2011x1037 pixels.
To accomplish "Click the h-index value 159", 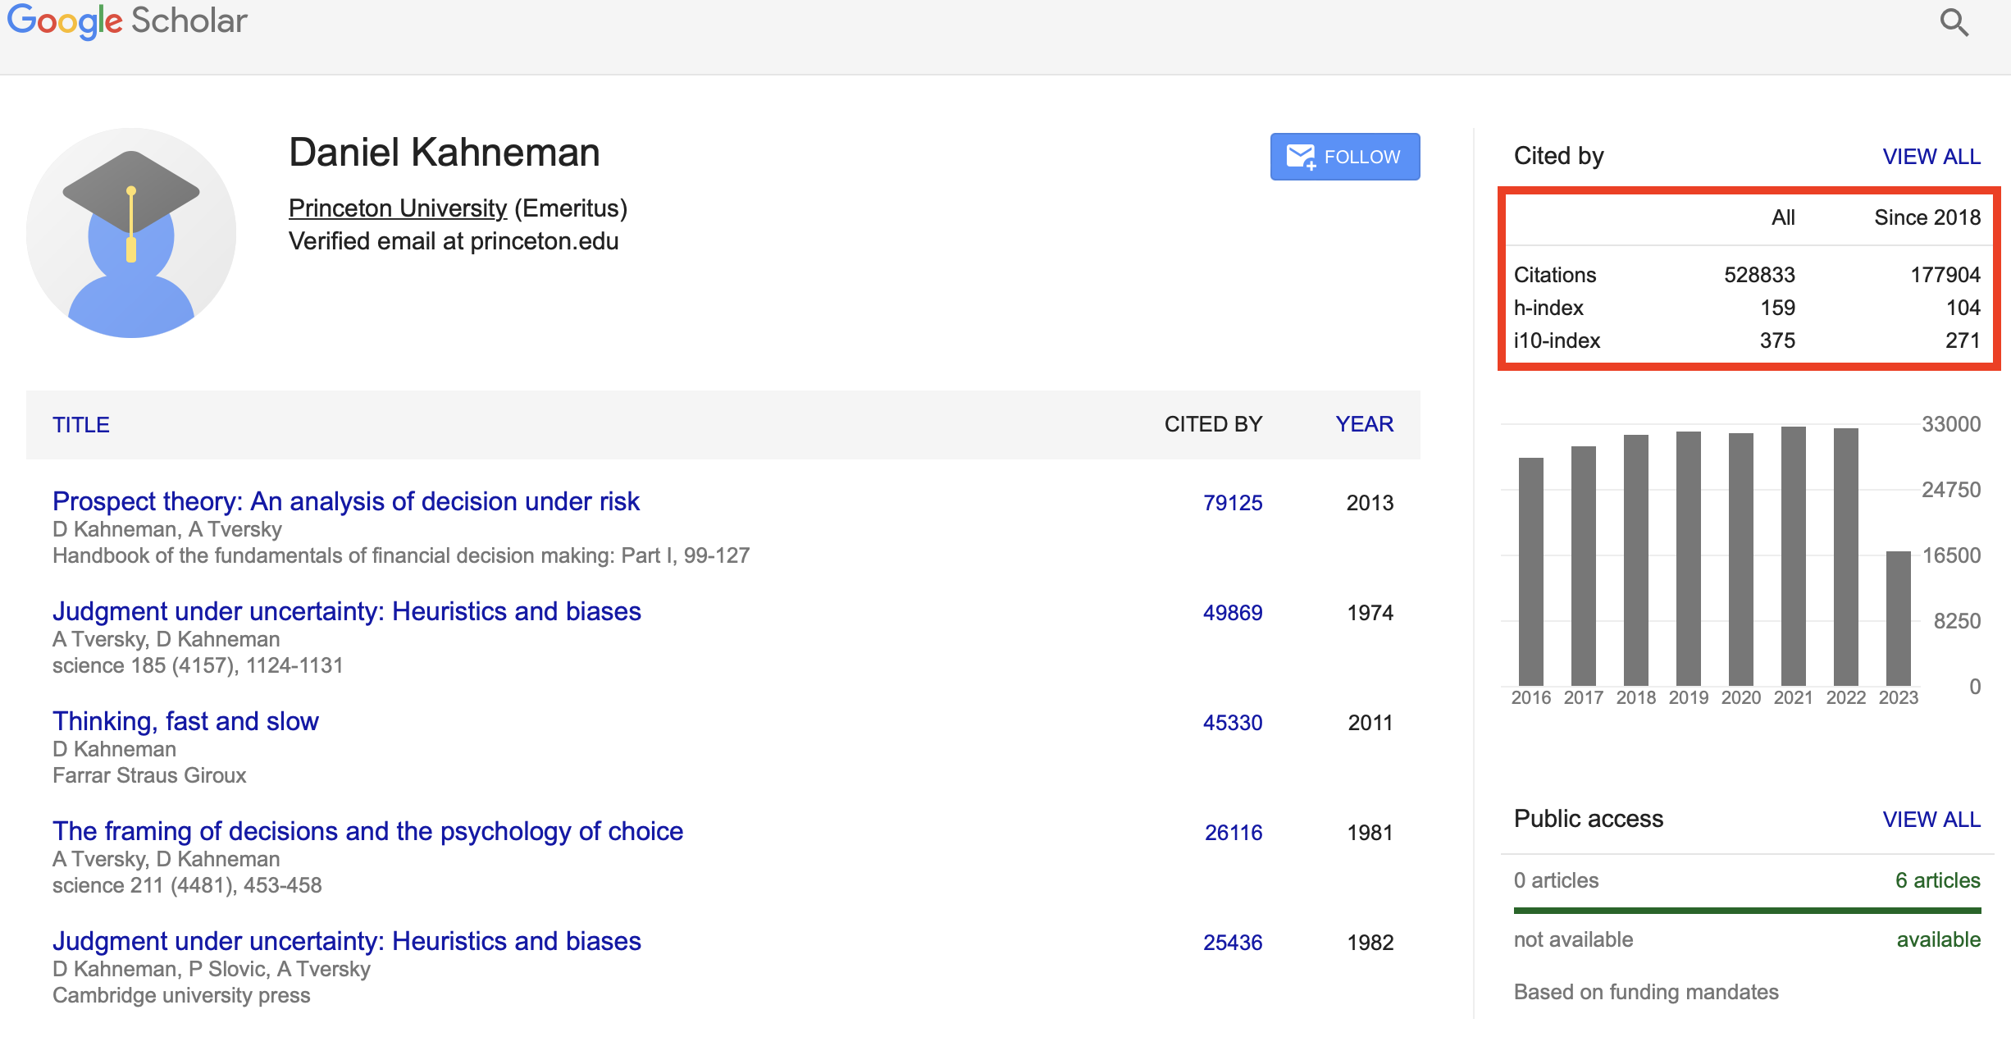I will point(1777,308).
